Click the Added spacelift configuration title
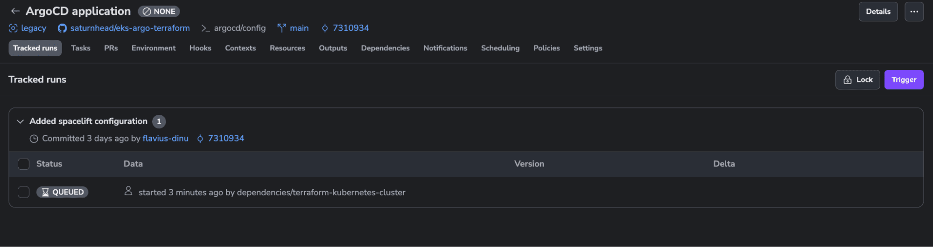The height and width of the screenshot is (247, 933). [x=88, y=121]
